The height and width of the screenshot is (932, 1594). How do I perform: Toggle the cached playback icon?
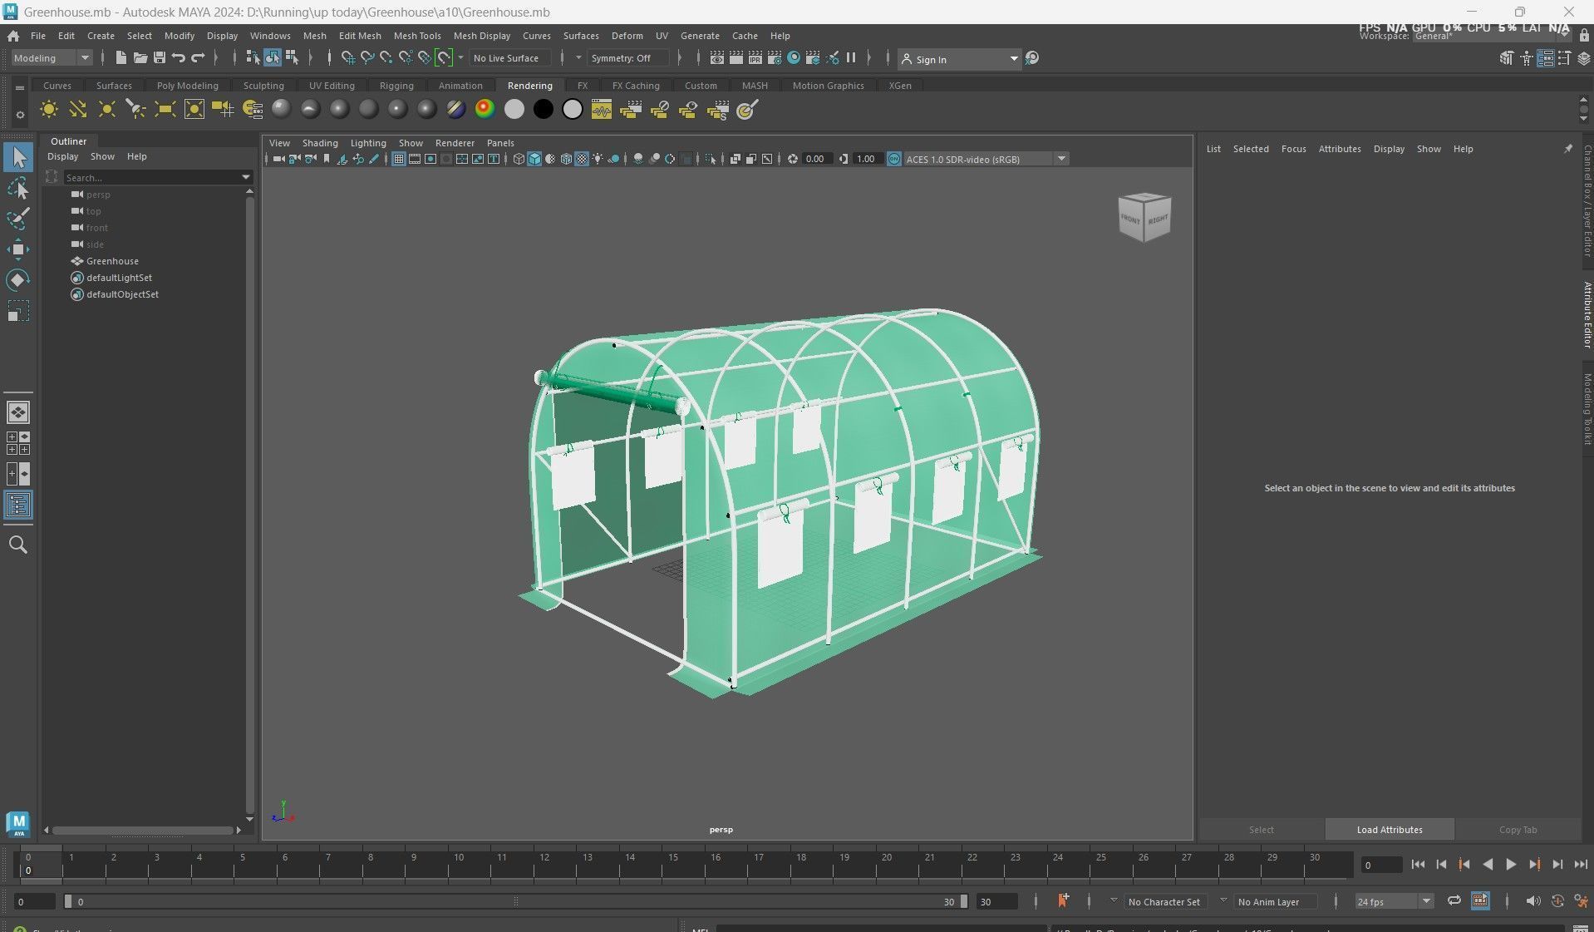click(x=1480, y=901)
